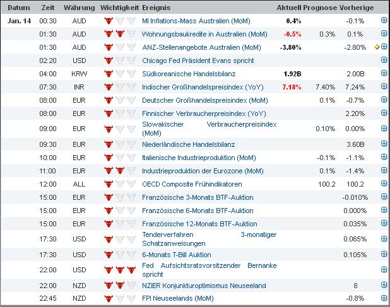Expand the Französische 12-Monats BTF-Auktion row
This screenshot has height=307, width=390.
point(384,223)
